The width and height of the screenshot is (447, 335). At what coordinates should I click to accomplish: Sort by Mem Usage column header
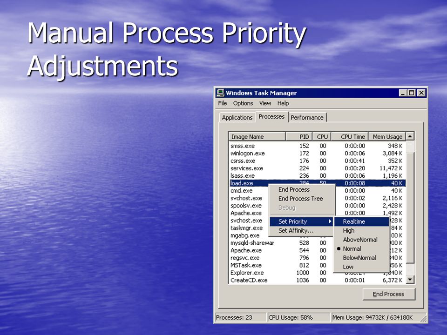[387, 136]
